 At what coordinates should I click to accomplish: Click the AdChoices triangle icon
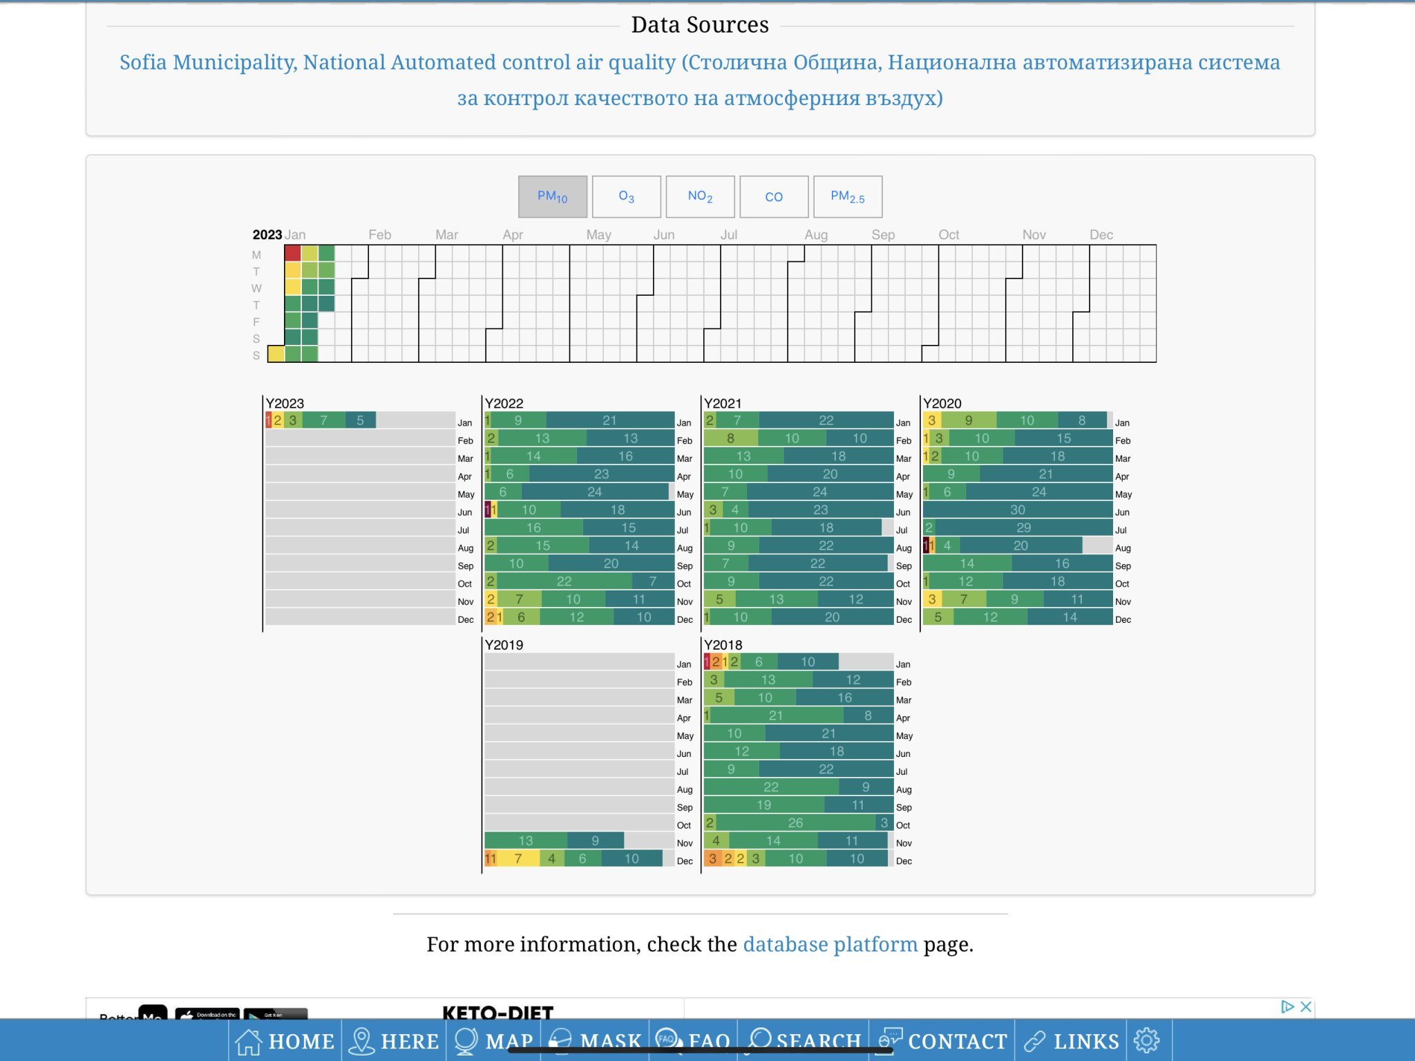(x=1287, y=1006)
